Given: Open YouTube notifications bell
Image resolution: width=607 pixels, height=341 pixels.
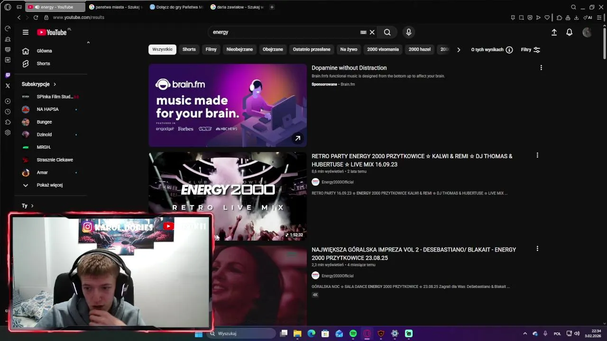Looking at the screenshot, I should (x=570, y=32).
